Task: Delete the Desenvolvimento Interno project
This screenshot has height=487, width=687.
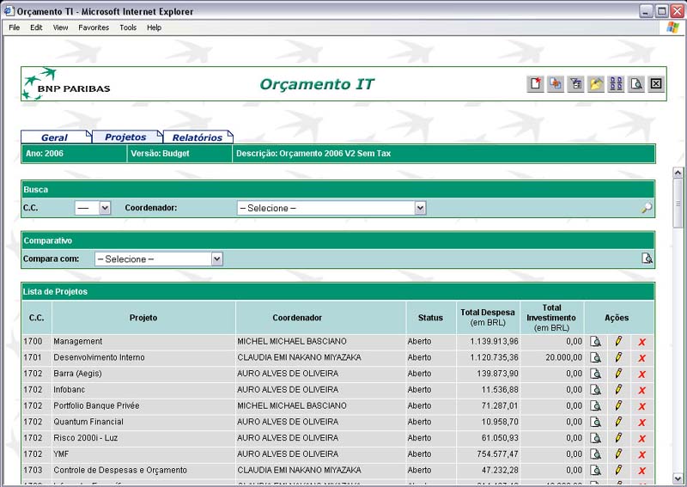Action: pyautogui.click(x=641, y=358)
